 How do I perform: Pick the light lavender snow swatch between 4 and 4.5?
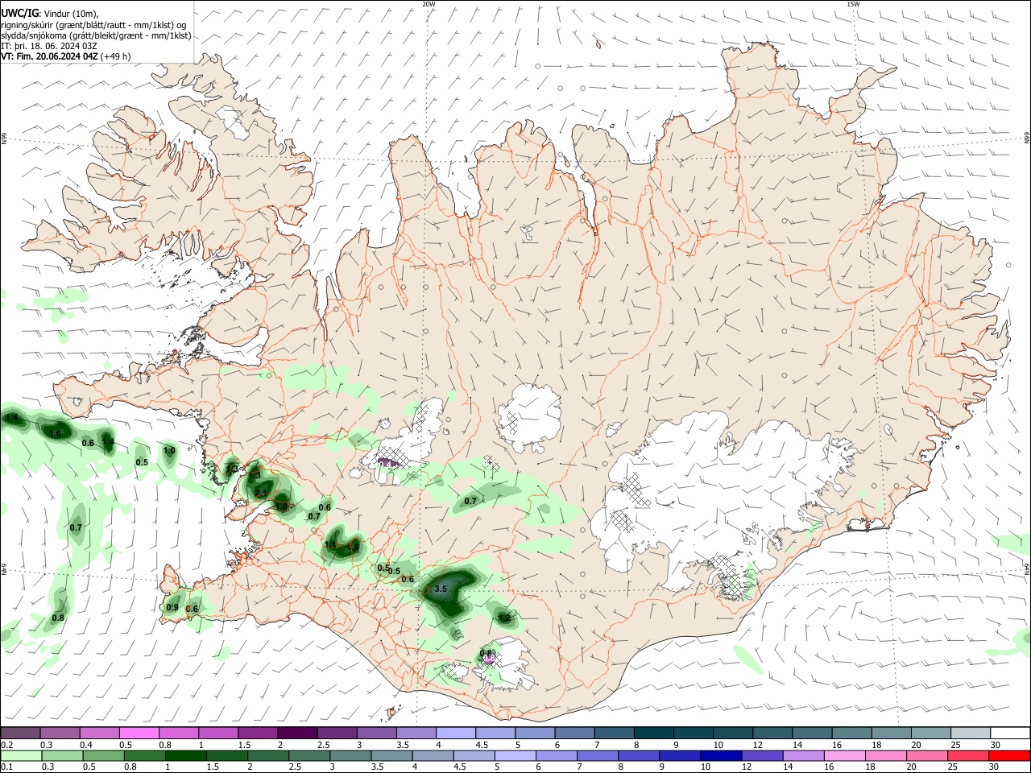454,733
